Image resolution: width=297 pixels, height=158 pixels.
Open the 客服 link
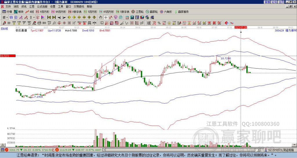(x=267, y=2)
